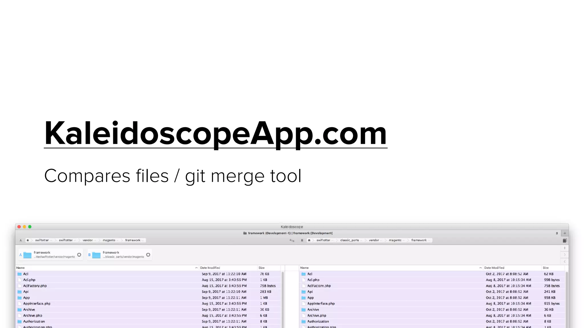This screenshot has width=584, height=328.
Task: Click Authorization folder icon in left pane
Action: tap(20, 322)
